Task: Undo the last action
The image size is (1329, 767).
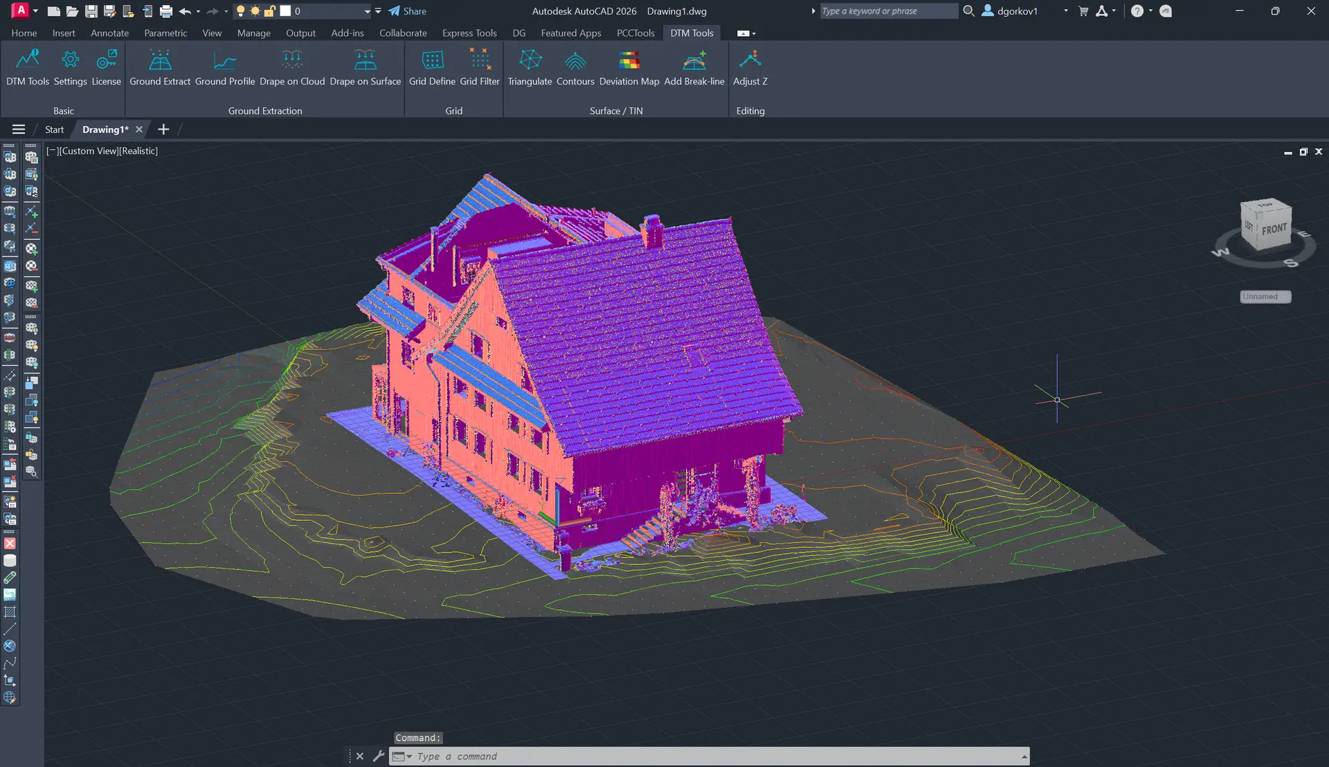Action: [184, 11]
